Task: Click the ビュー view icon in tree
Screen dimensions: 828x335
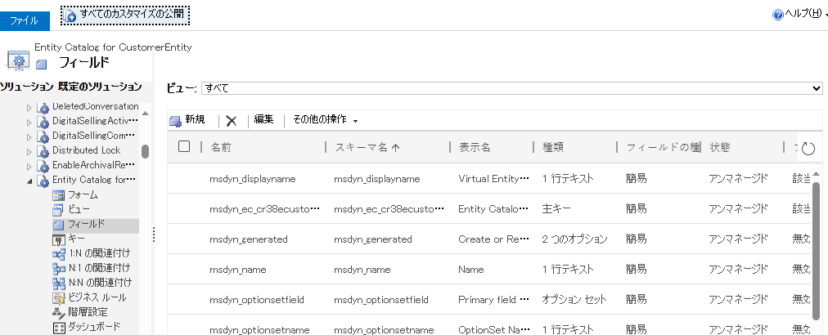Action: (x=58, y=211)
